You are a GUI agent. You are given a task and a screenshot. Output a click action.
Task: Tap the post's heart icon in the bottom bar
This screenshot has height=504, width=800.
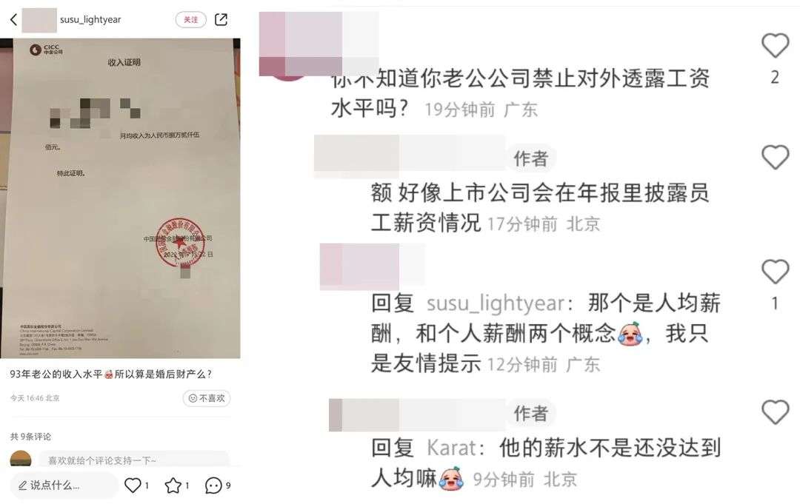(x=133, y=485)
